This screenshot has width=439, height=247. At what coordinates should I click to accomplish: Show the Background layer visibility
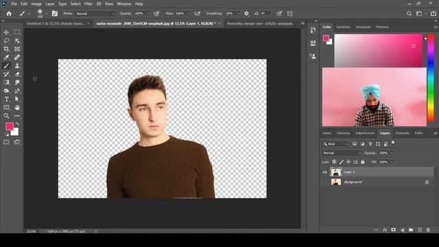(x=324, y=182)
